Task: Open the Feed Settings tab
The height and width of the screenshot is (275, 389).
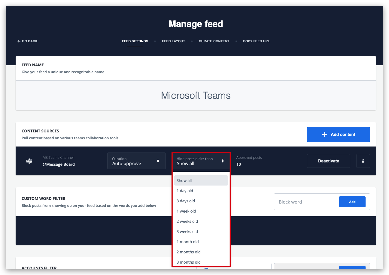Action: point(135,41)
